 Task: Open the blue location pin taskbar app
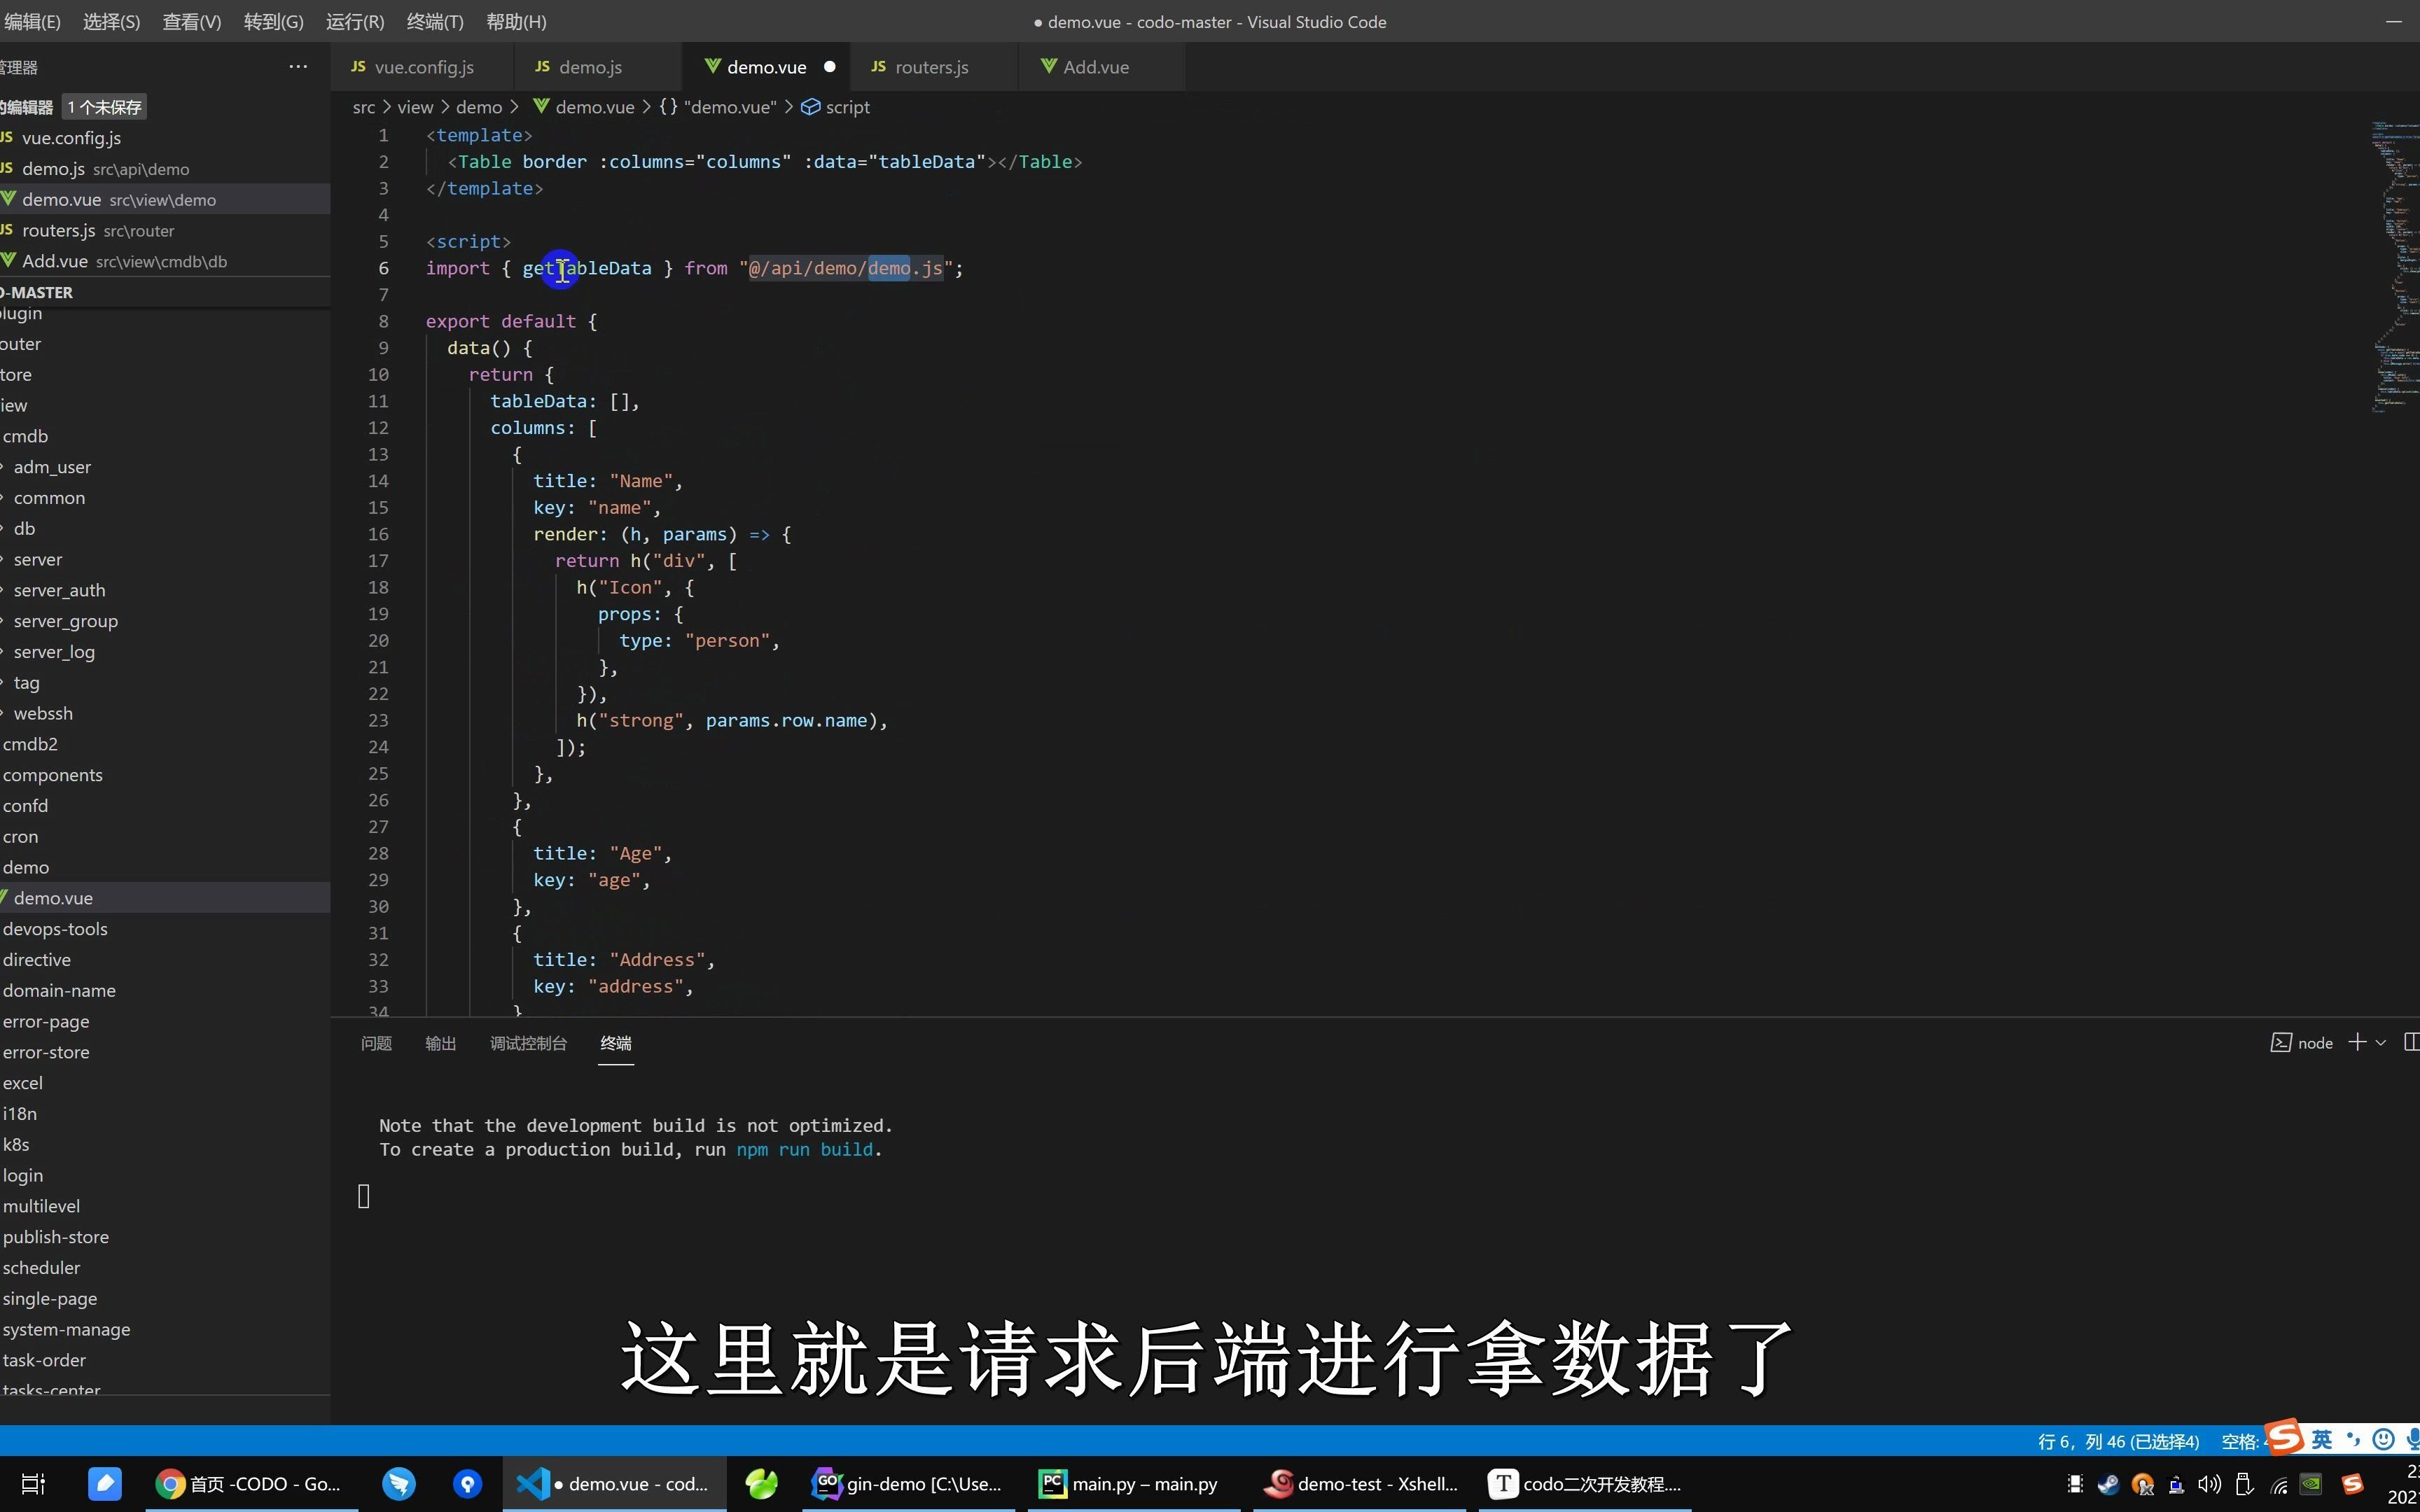coord(467,1484)
